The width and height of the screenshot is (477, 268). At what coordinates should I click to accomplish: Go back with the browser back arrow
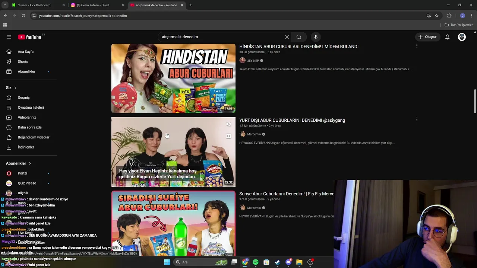click(5, 16)
